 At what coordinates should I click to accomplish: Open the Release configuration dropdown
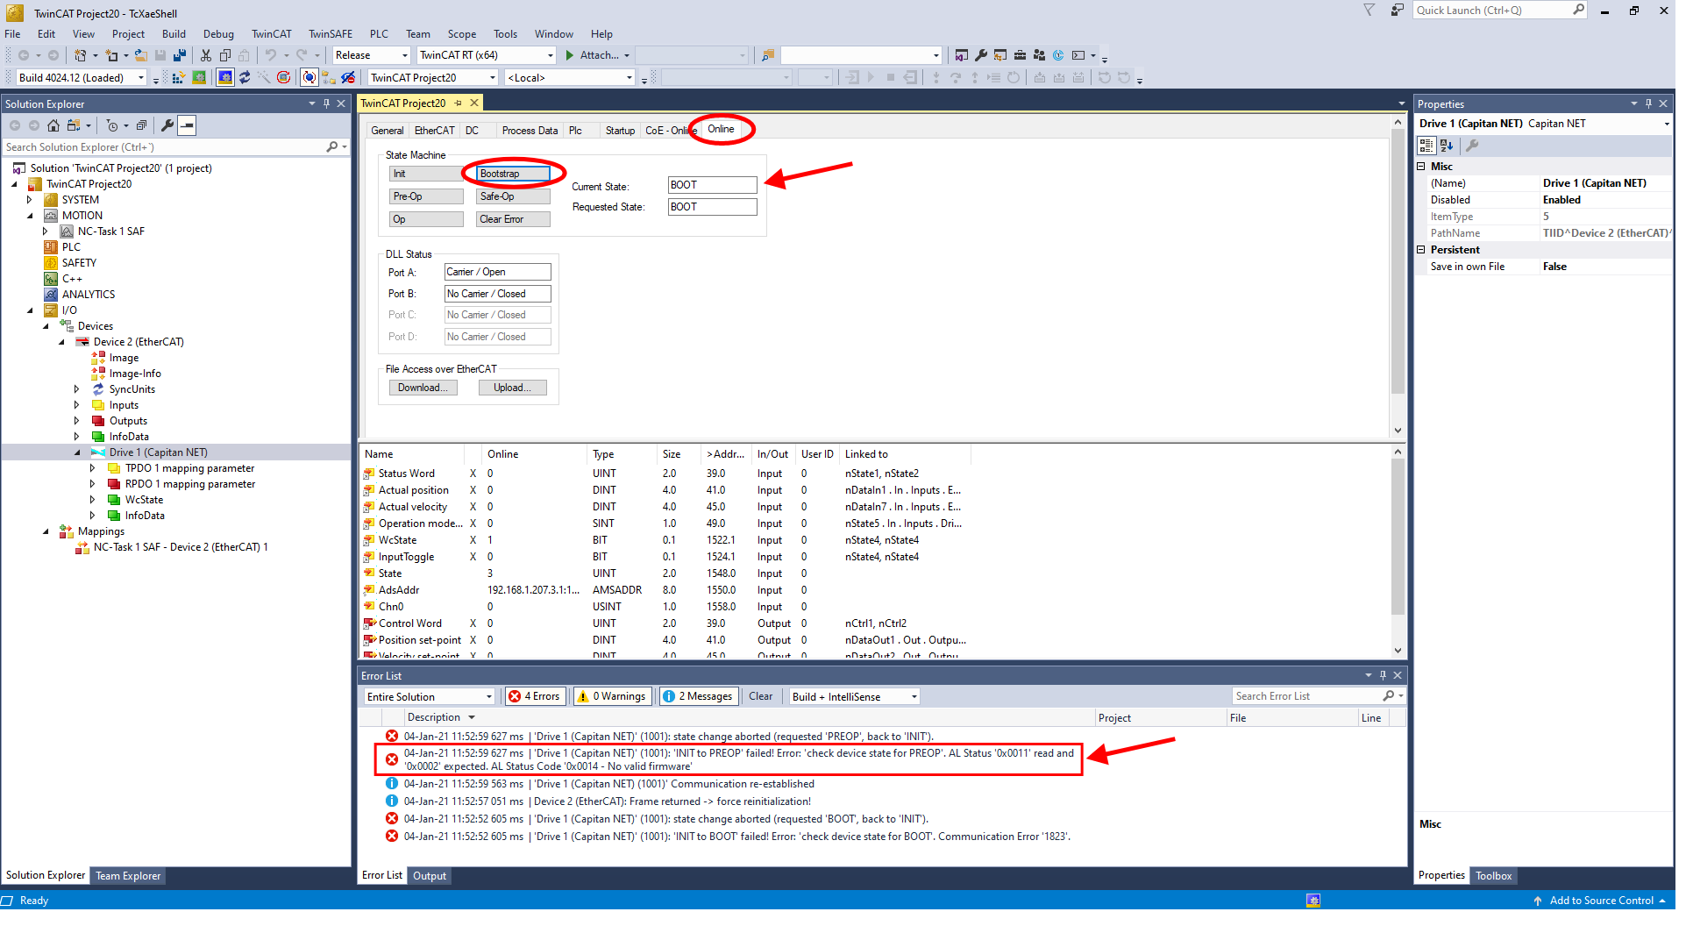(371, 55)
